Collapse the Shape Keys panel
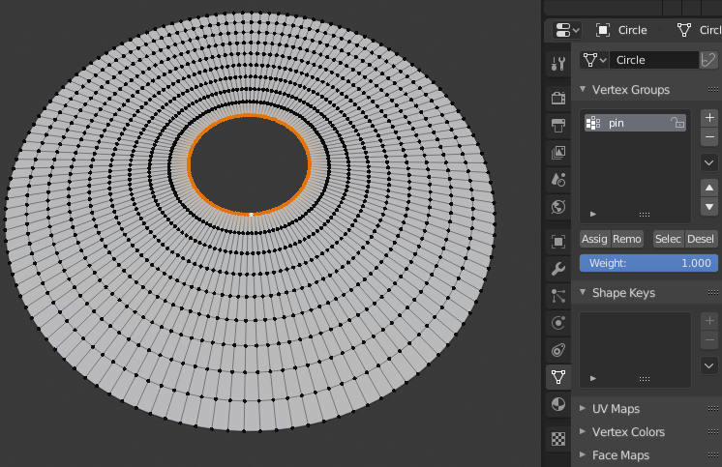Screen dimensions: 722x467 tap(583, 293)
